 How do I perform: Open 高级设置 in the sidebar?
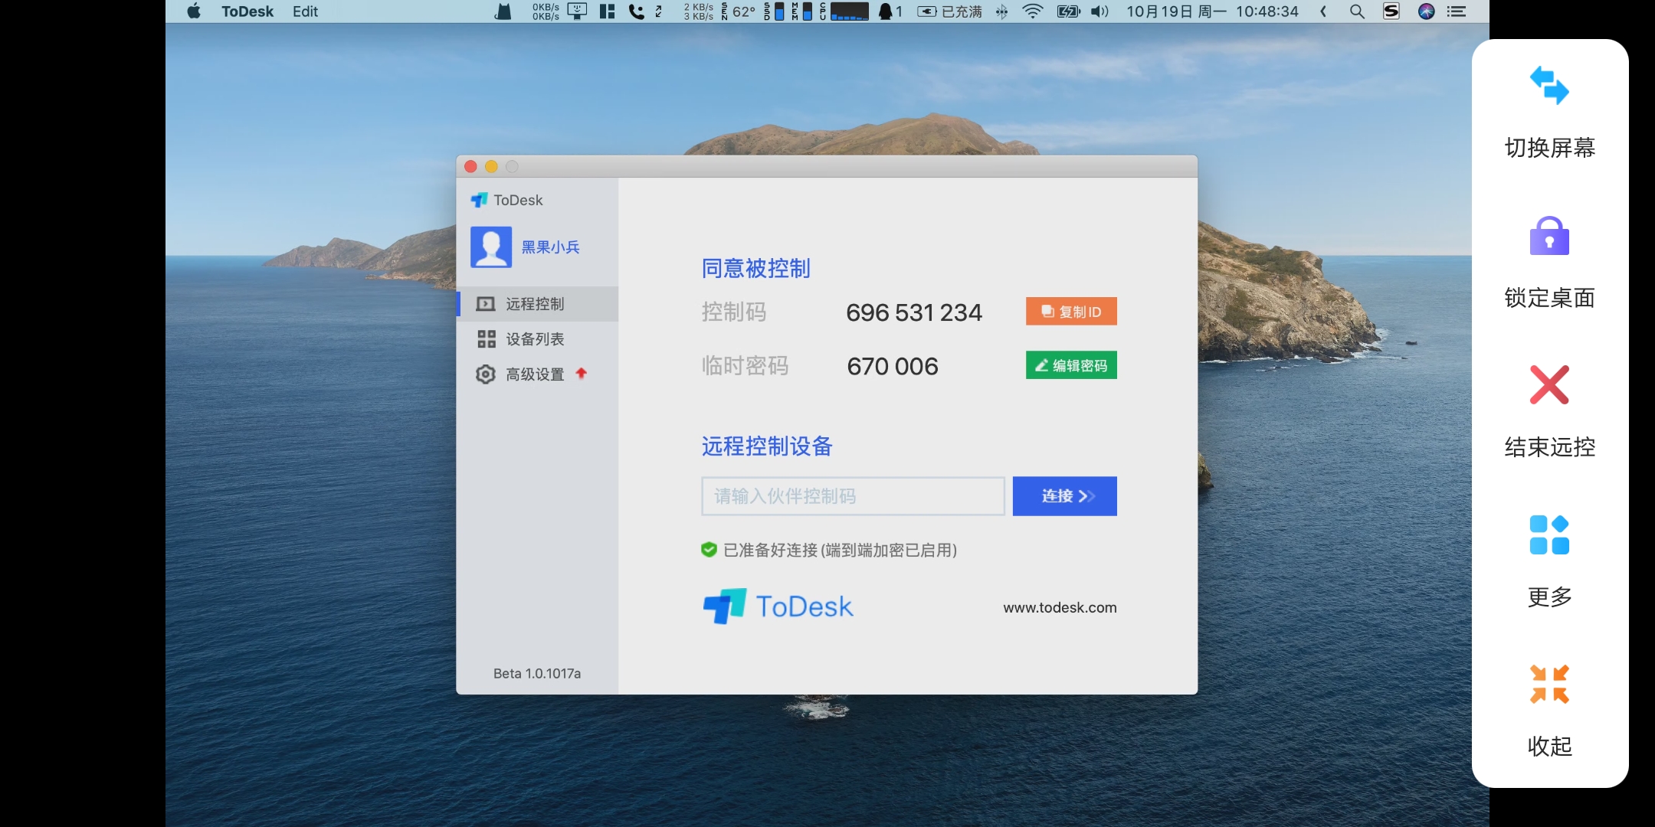(537, 374)
